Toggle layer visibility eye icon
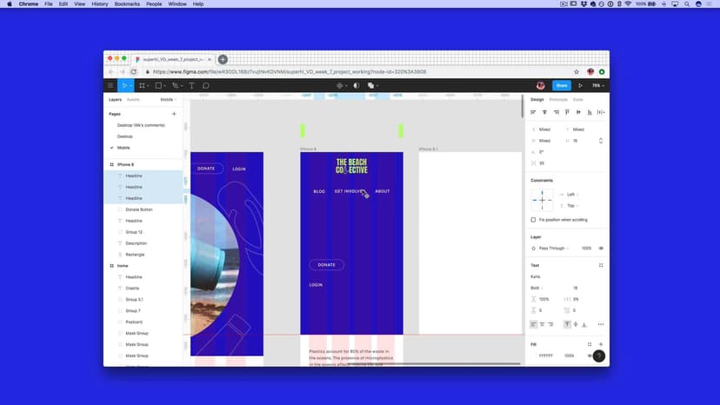 tap(601, 248)
